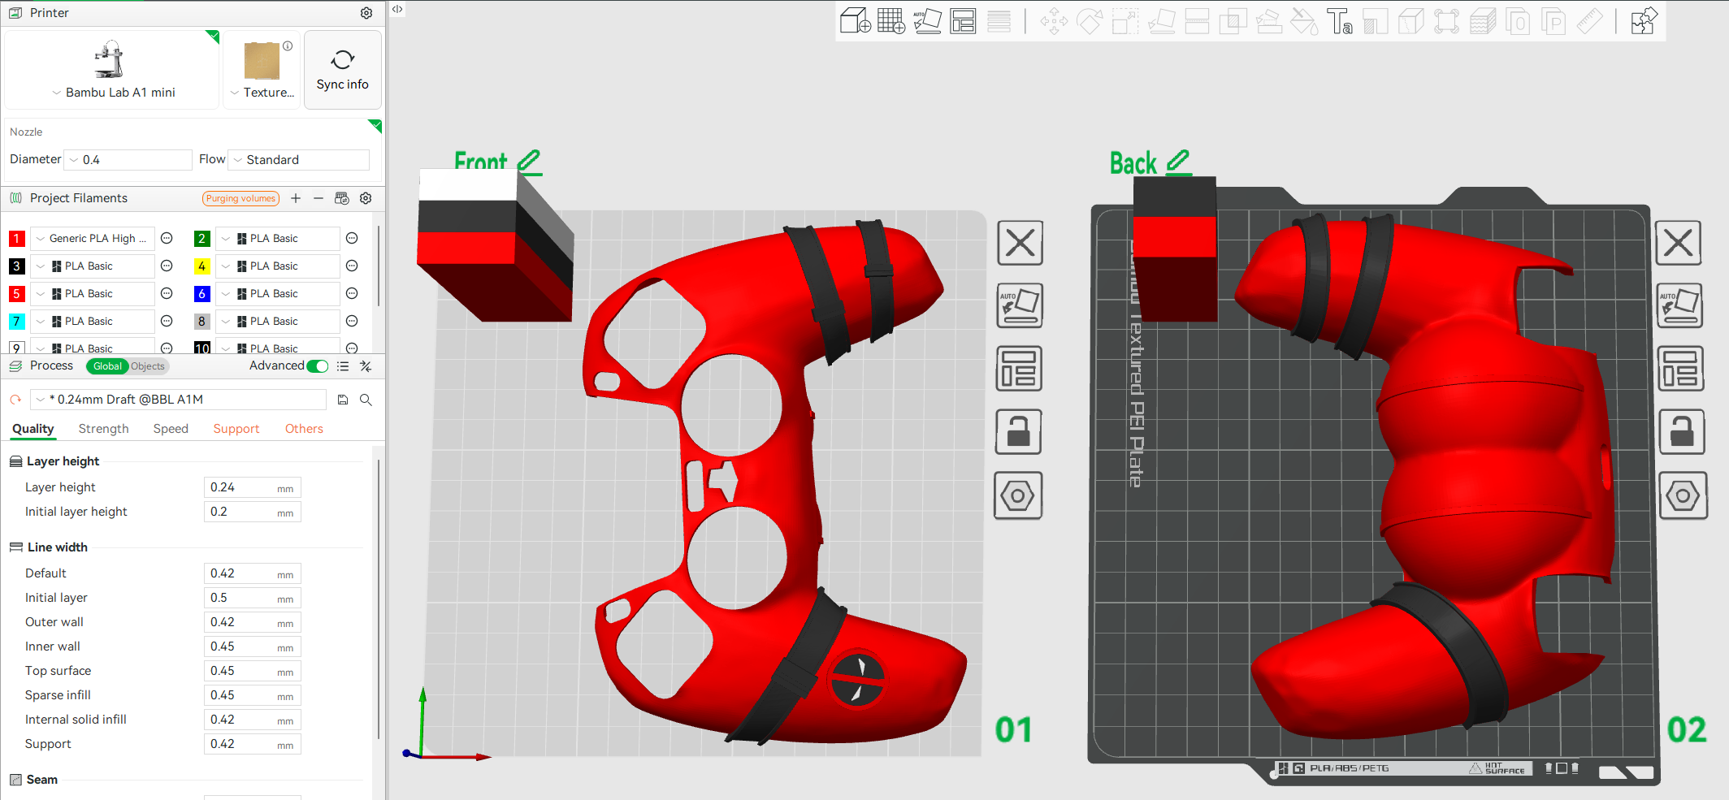
Task: Click the Sparse infill line width field
Action: 252,695
